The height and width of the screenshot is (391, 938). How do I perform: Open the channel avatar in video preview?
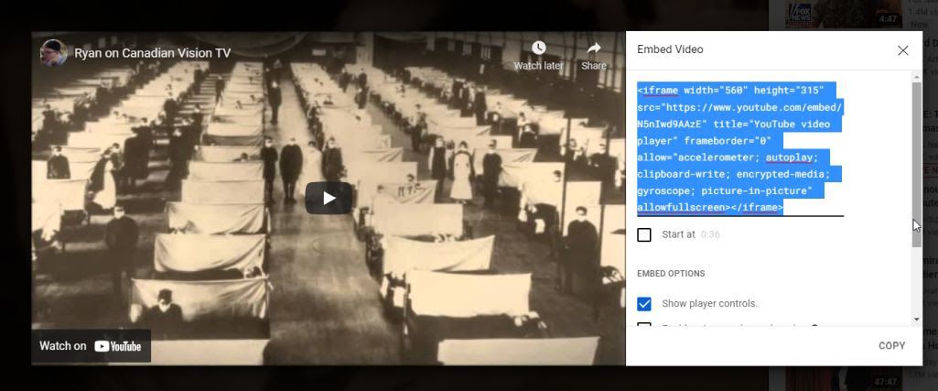53,53
